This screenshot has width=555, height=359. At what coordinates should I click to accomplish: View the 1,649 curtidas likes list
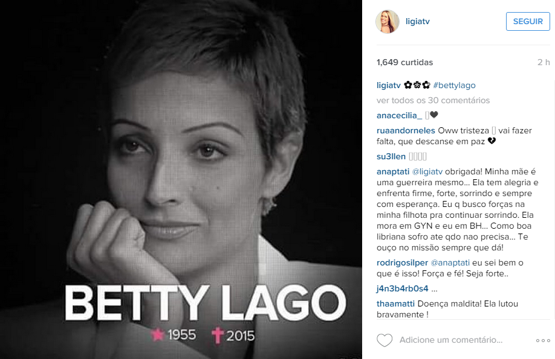404,63
